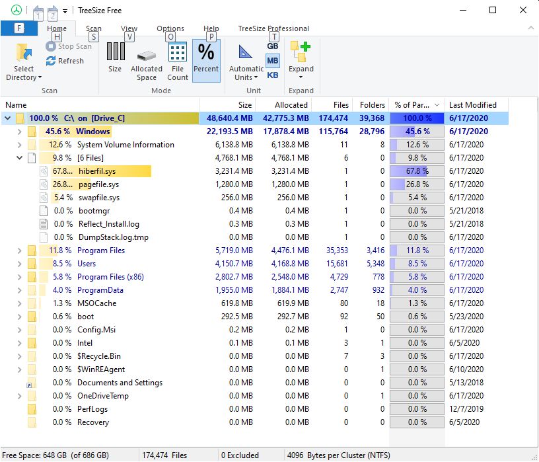Click the Expand ribbon icon
This screenshot has width=539, height=462.
pos(301,53)
